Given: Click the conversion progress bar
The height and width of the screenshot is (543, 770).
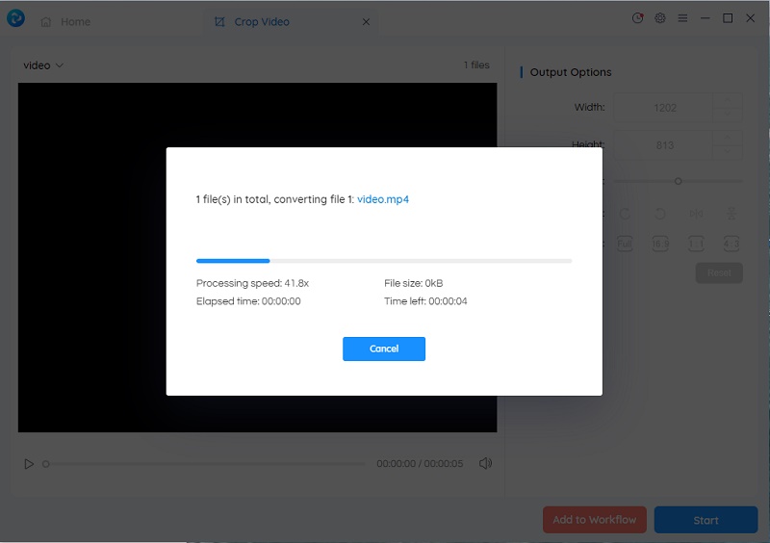Looking at the screenshot, I should (384, 261).
